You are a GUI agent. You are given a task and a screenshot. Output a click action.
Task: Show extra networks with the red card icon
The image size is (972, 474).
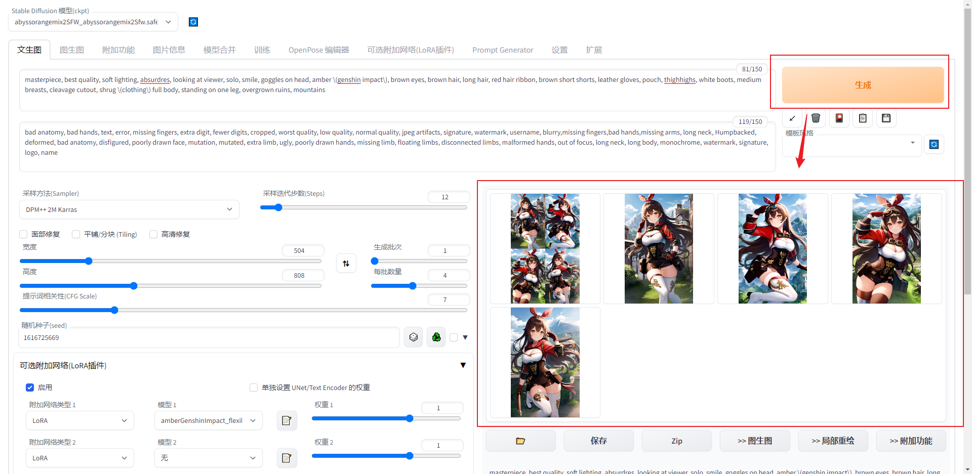pyautogui.click(x=839, y=118)
